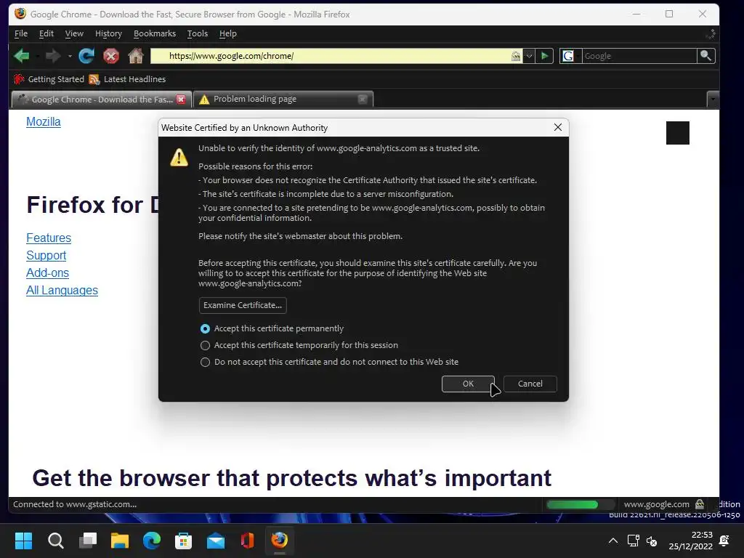Click the green Go arrow beside address bar

coord(545,56)
